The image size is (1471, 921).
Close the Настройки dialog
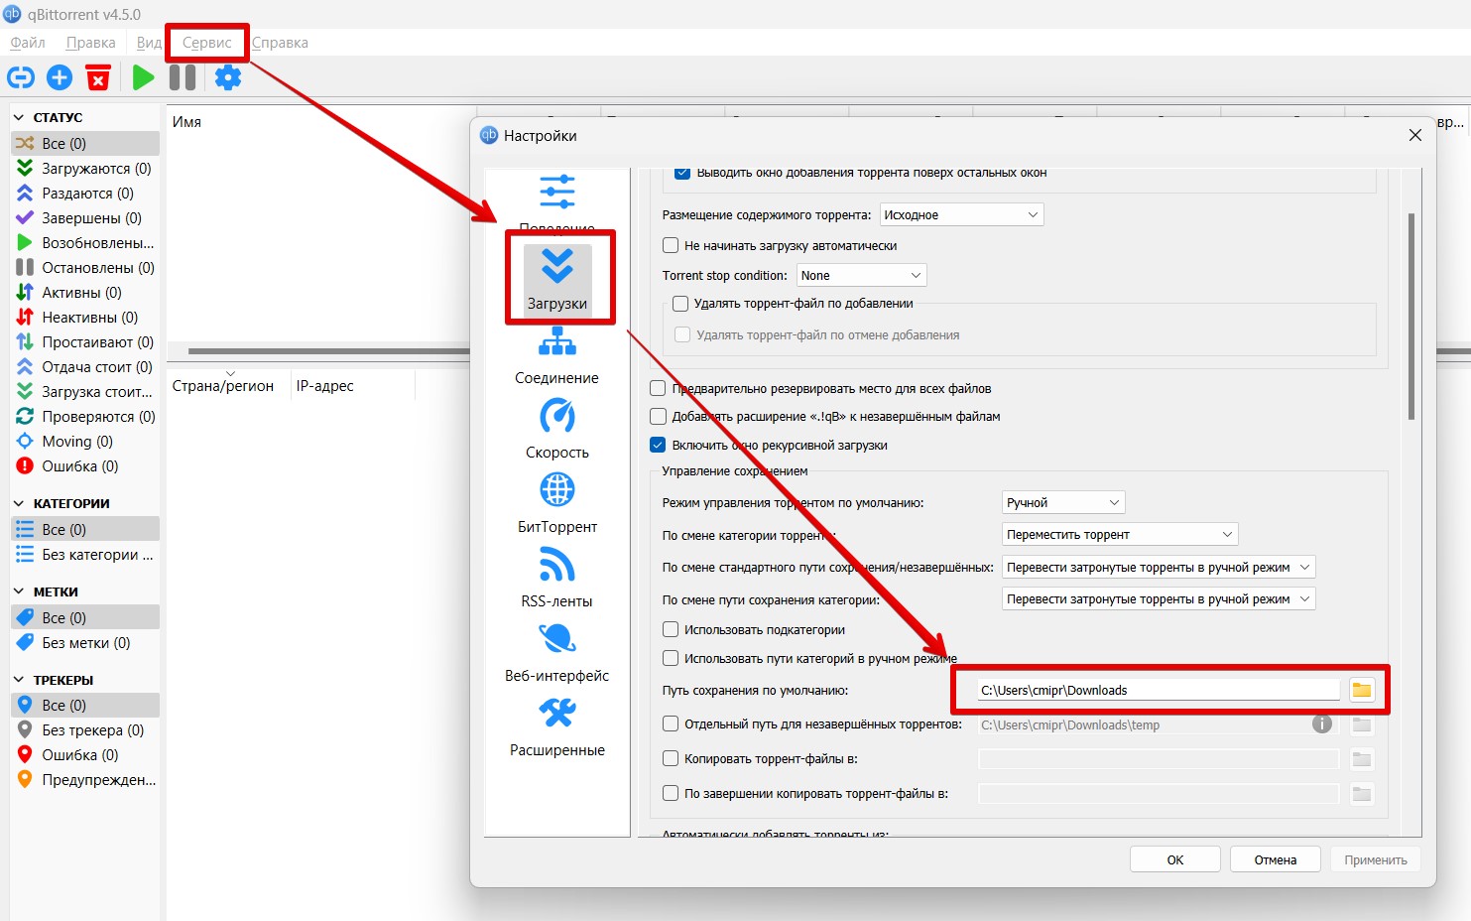(1415, 135)
